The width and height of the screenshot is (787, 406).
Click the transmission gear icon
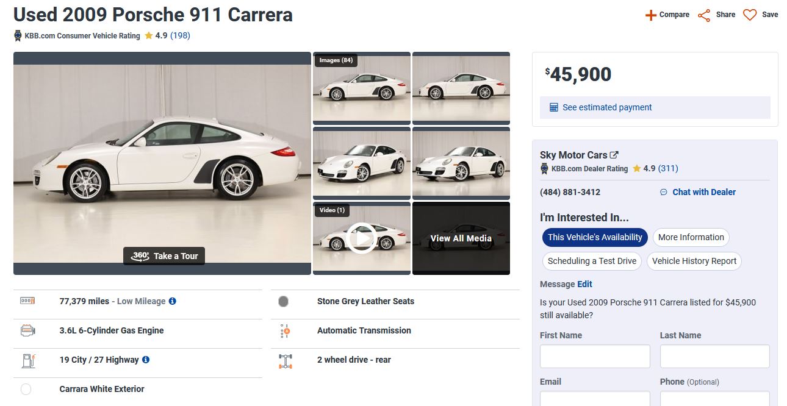pos(284,331)
